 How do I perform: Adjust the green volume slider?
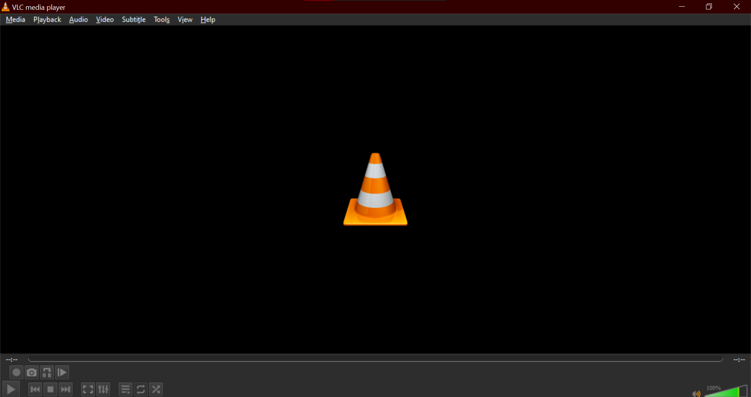click(x=726, y=391)
